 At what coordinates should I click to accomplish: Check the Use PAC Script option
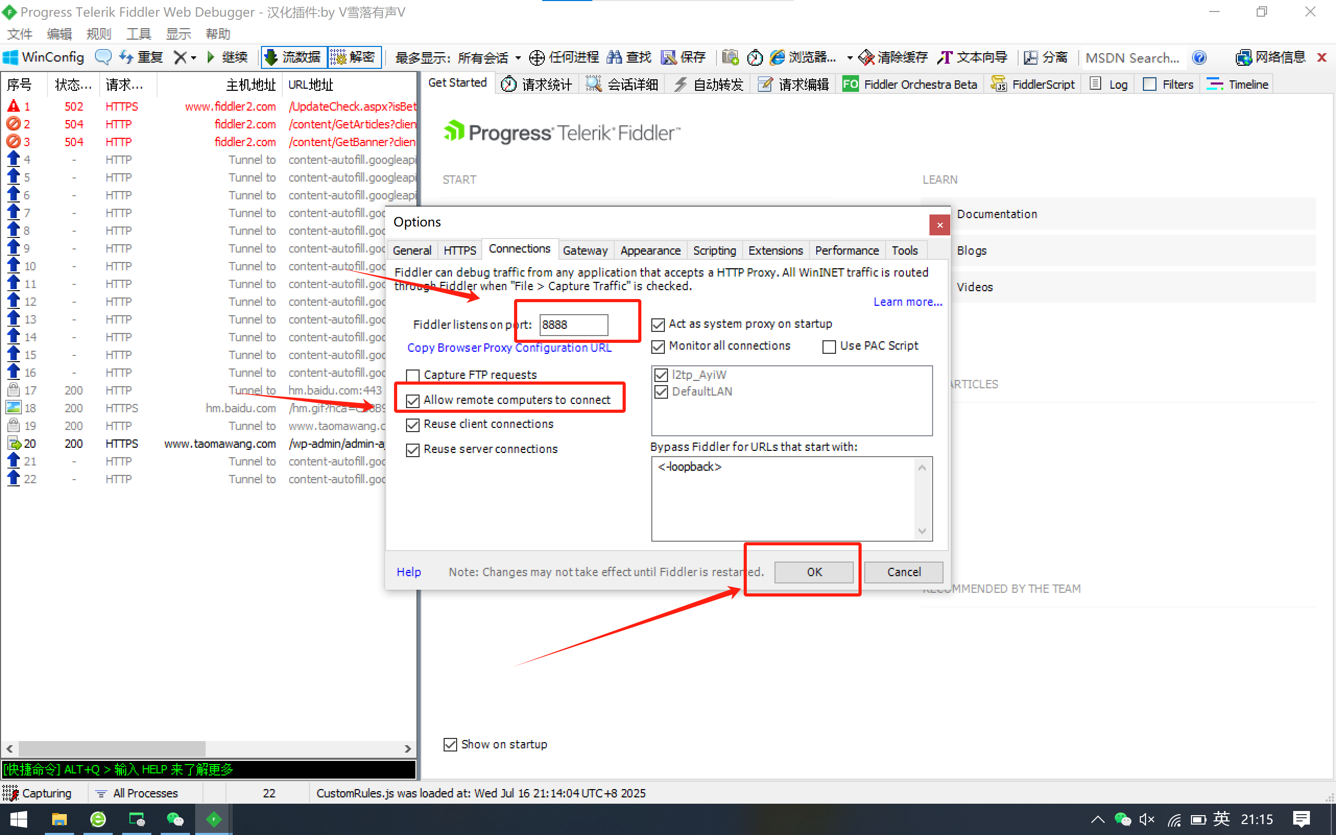(x=829, y=347)
